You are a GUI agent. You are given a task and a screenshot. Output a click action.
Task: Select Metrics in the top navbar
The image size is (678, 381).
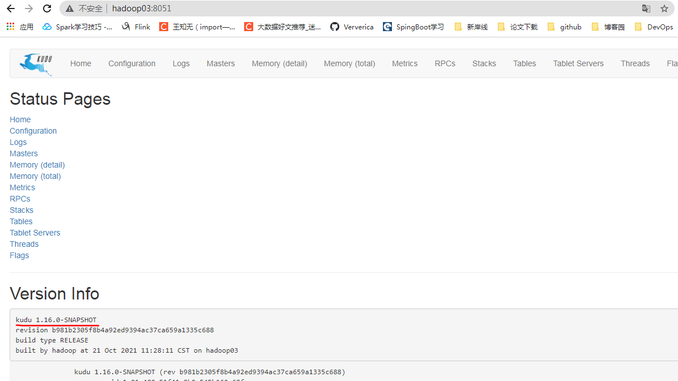point(405,63)
